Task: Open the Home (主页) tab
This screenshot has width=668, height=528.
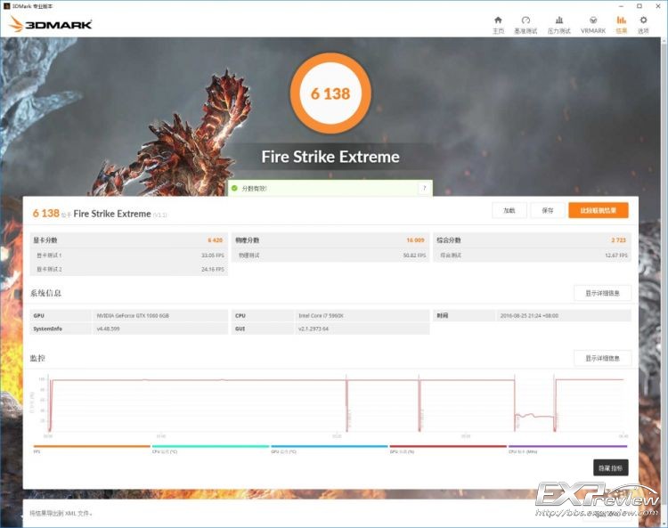Action: pyautogui.click(x=498, y=25)
